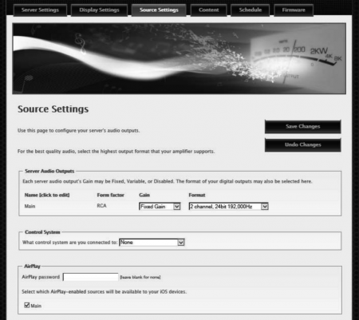
Task: Go to the Content tab
Action: [209, 10]
